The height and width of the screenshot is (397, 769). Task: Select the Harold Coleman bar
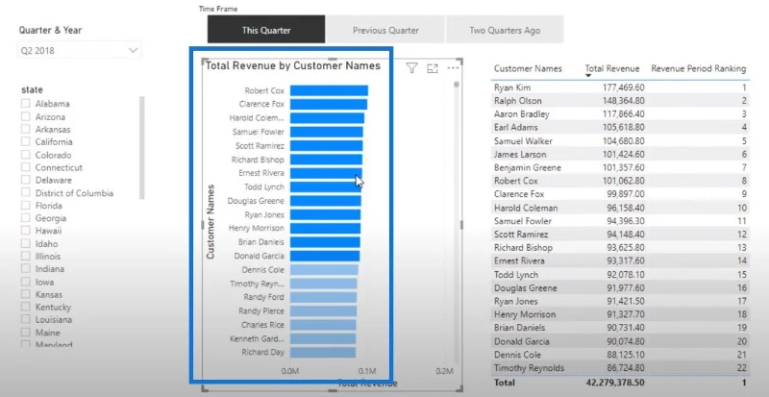(327, 118)
